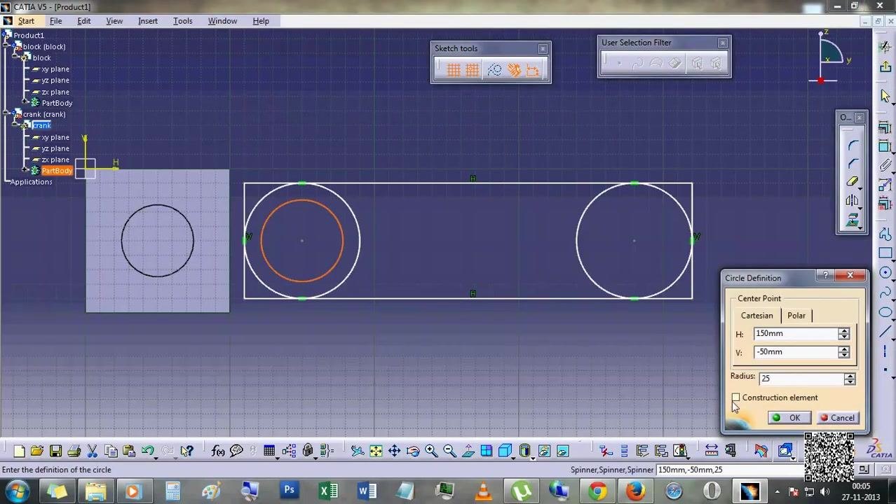Click the Mirror tool in Operation toolbar
The width and height of the screenshot is (896, 504).
click(853, 201)
